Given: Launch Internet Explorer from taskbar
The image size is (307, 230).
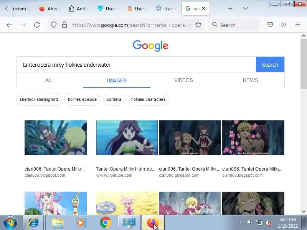Looking at the screenshot, I should [x=33, y=223].
